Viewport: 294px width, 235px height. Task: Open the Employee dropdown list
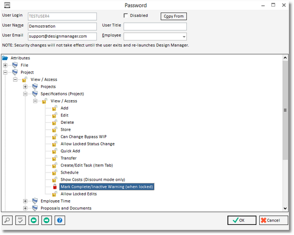pos(184,37)
